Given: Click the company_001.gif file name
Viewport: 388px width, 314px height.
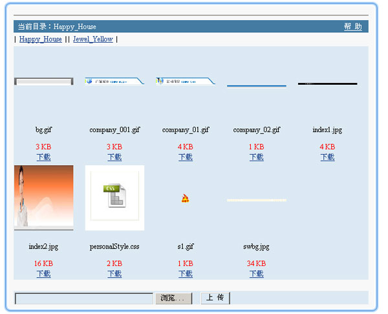Looking at the screenshot, I should [x=114, y=130].
